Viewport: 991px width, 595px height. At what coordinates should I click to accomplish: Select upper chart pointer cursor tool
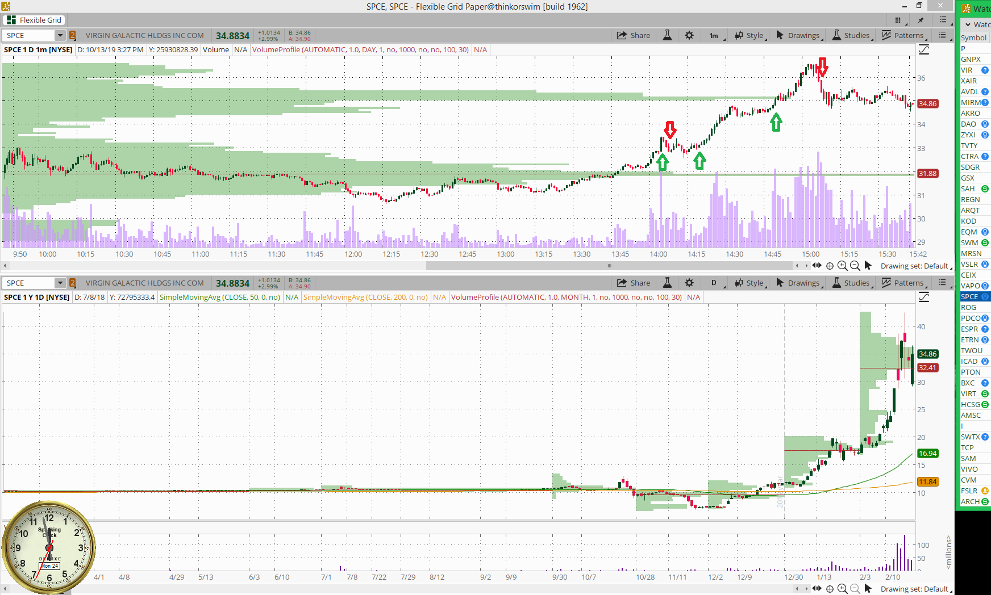(x=868, y=266)
